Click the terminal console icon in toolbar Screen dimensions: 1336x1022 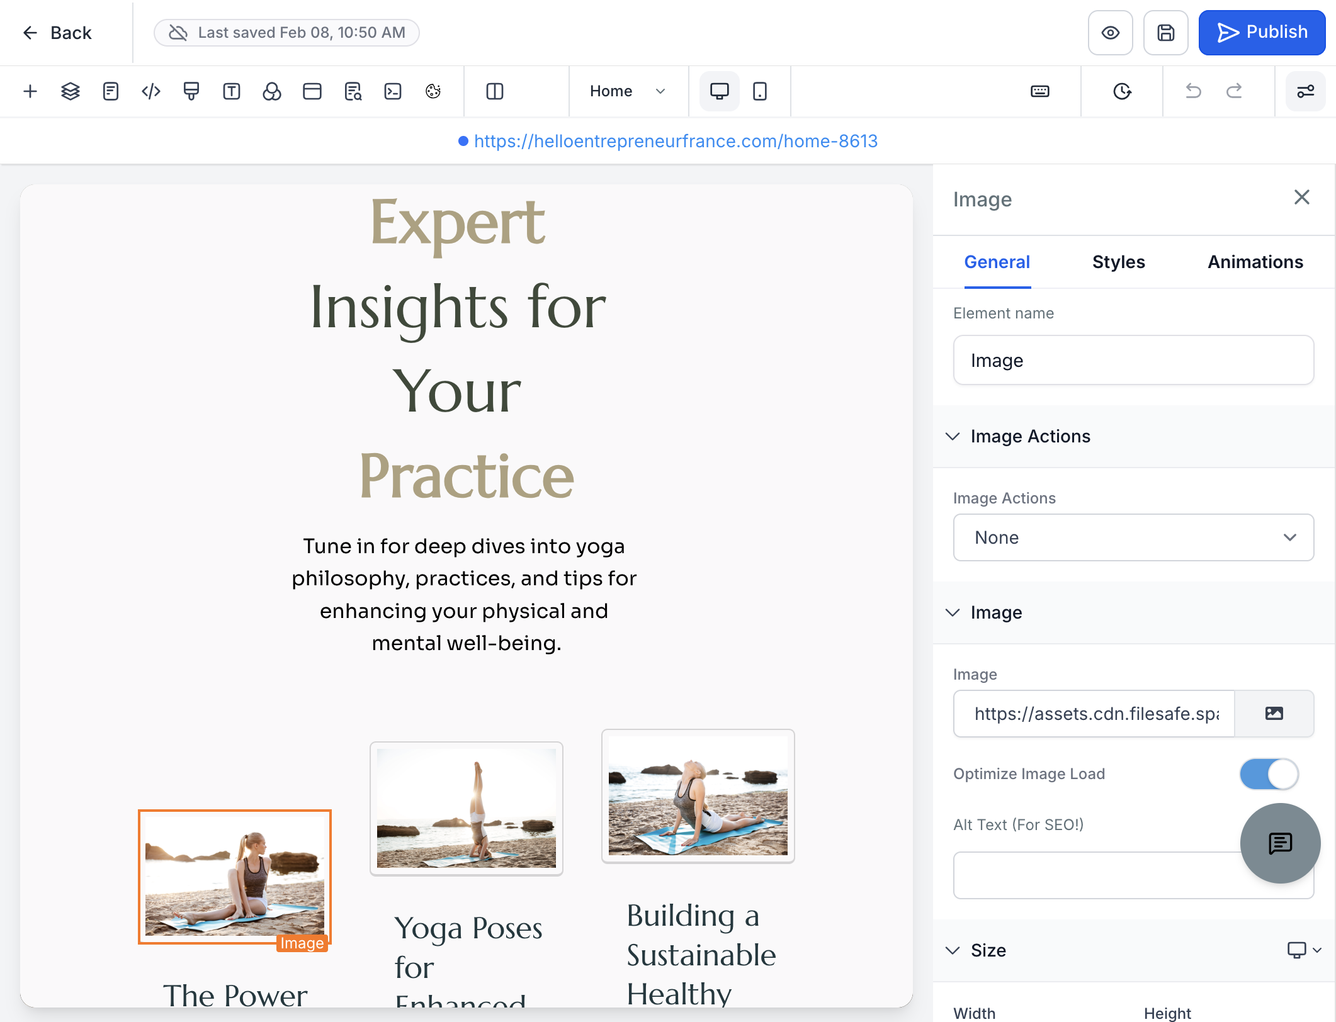(x=393, y=91)
